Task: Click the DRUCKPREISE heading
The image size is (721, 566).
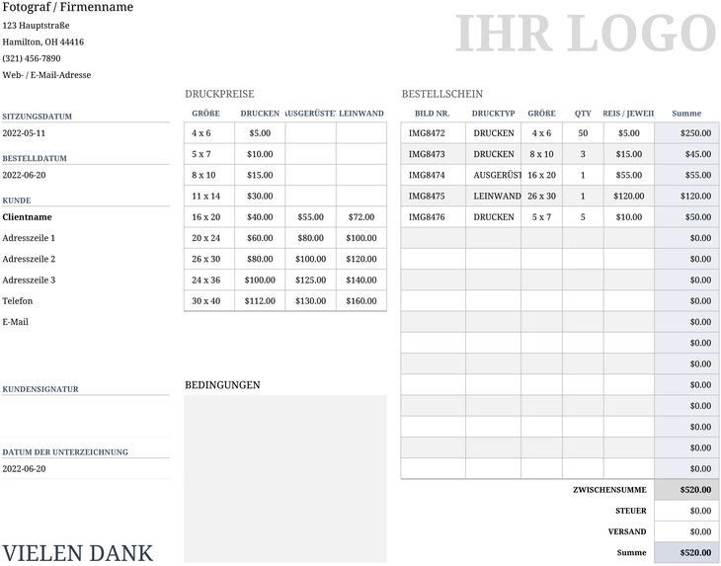Action: pyautogui.click(x=219, y=94)
